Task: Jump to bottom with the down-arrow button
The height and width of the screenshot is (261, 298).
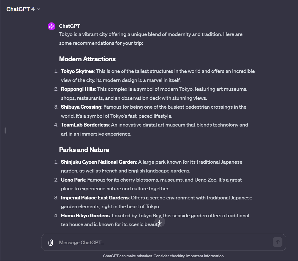Action: [x=160, y=222]
